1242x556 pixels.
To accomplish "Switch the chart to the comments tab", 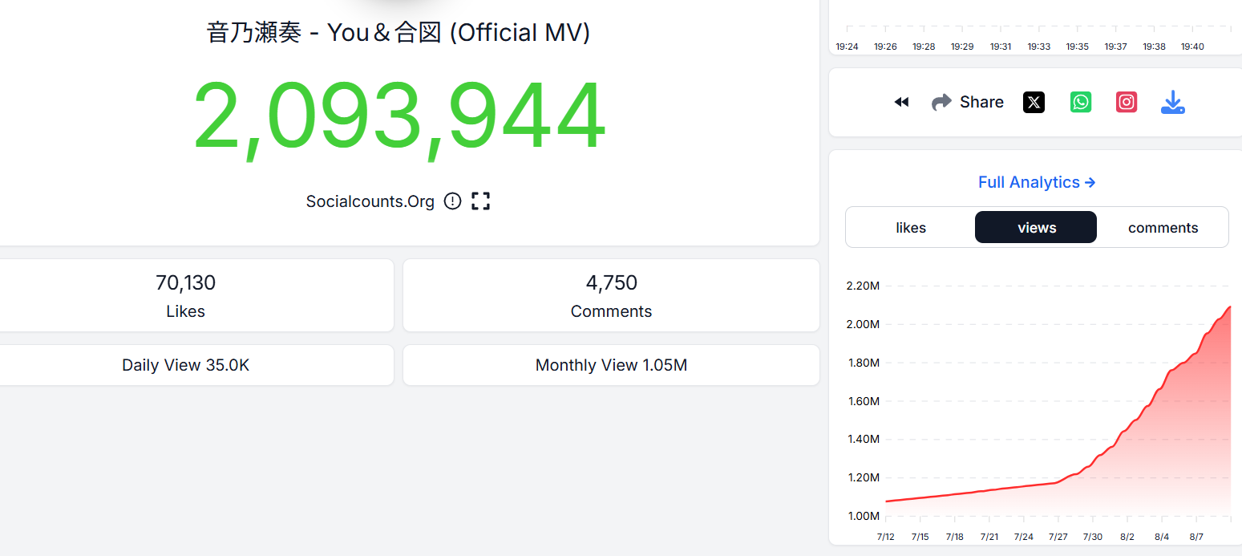I will click(1163, 228).
